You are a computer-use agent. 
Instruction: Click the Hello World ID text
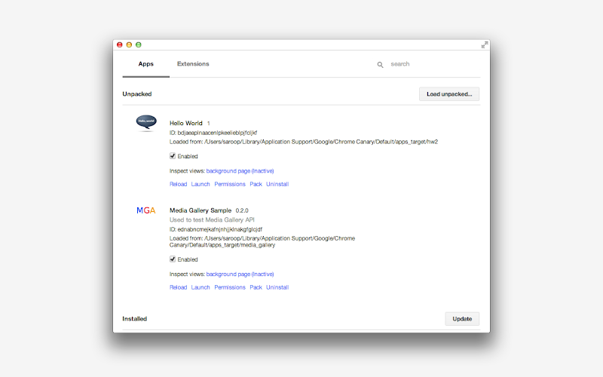pyautogui.click(x=213, y=133)
